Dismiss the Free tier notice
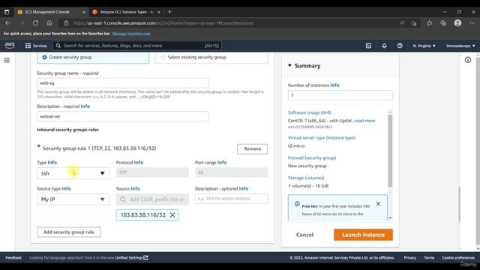Screen dimensions: 480x270 [378, 203]
